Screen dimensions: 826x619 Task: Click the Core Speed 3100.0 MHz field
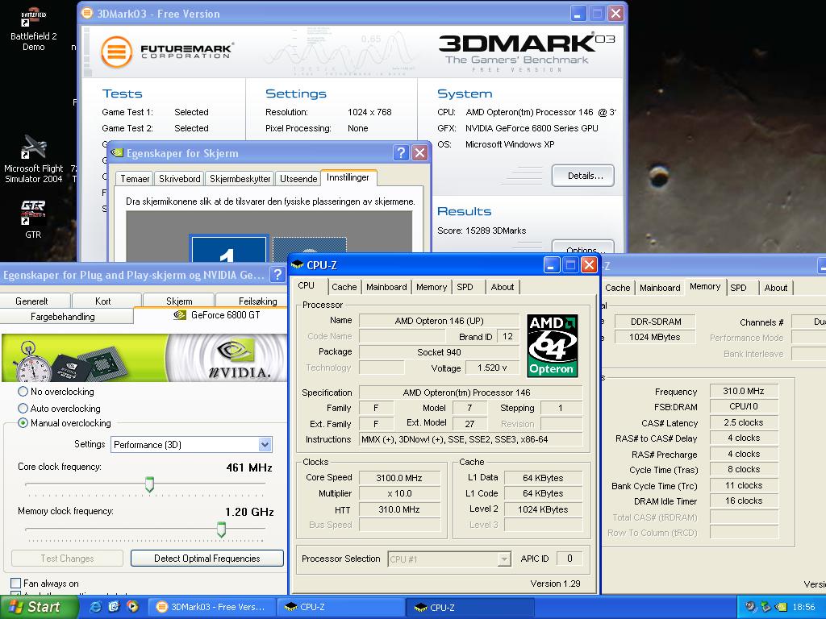399,478
